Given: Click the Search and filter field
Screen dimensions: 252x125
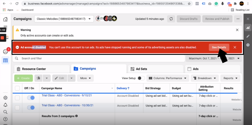Looking at the screenshot, I should point(99,59).
